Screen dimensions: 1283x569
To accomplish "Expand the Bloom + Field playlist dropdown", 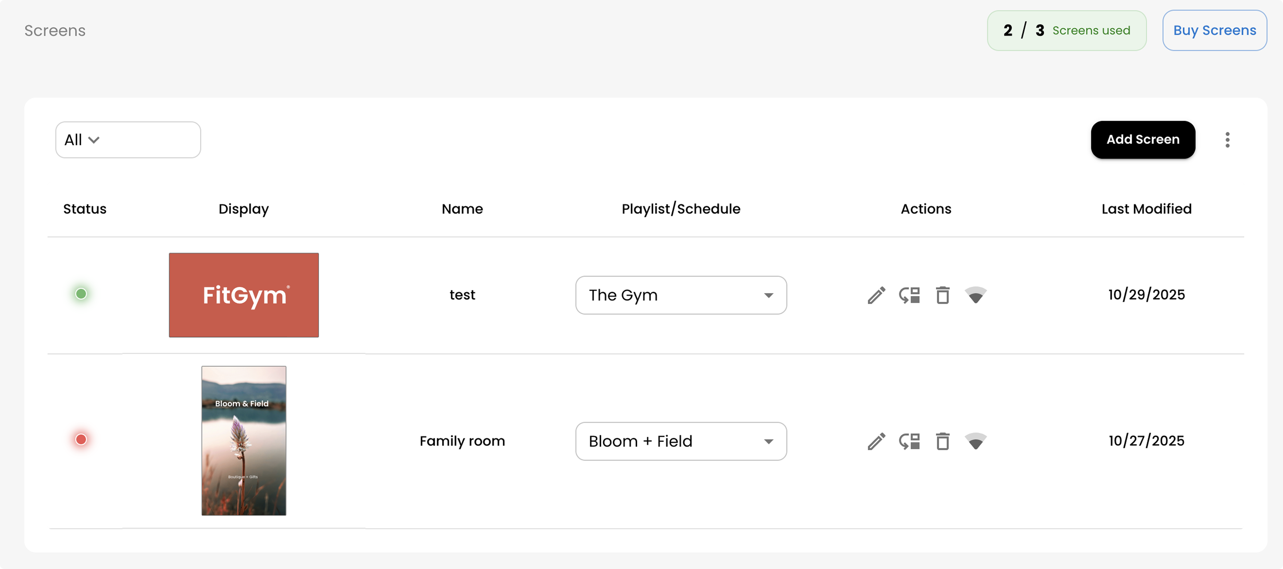I will (681, 441).
